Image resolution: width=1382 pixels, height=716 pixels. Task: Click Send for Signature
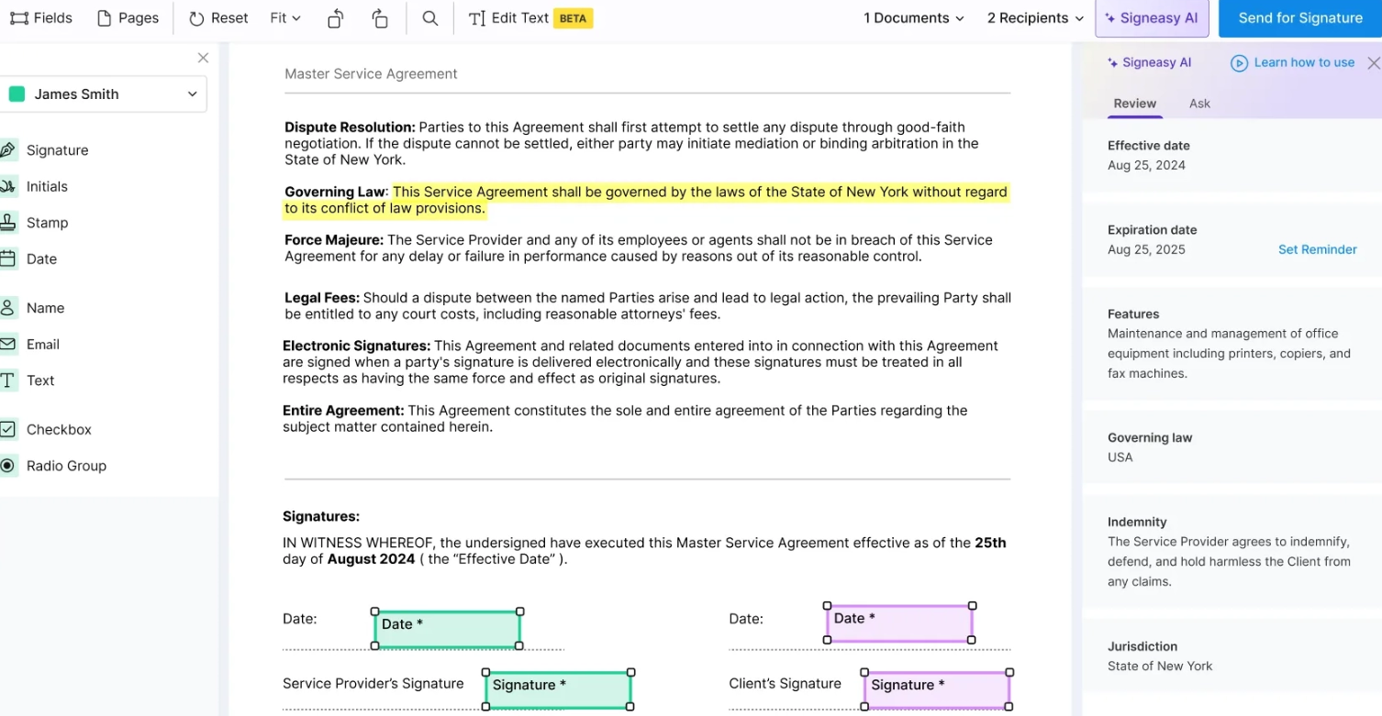click(x=1299, y=17)
